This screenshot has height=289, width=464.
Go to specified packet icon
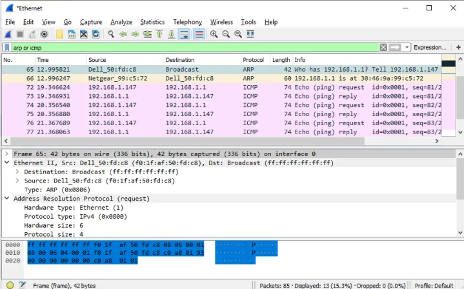(x=147, y=34)
